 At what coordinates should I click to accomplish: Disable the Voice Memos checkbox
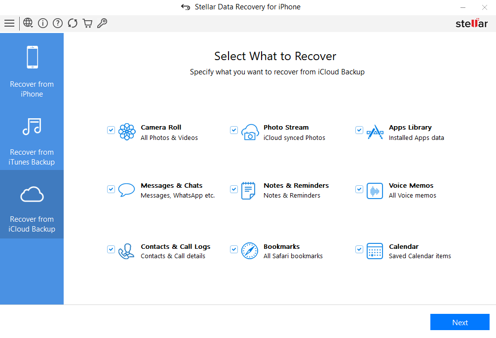359,189
